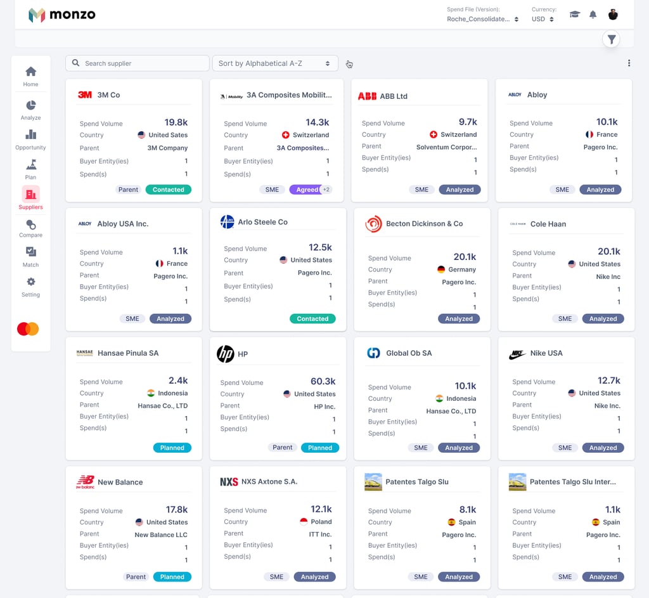This screenshot has height=598, width=649.
Task: Open the Match sidebar icon
Action: coord(30,252)
